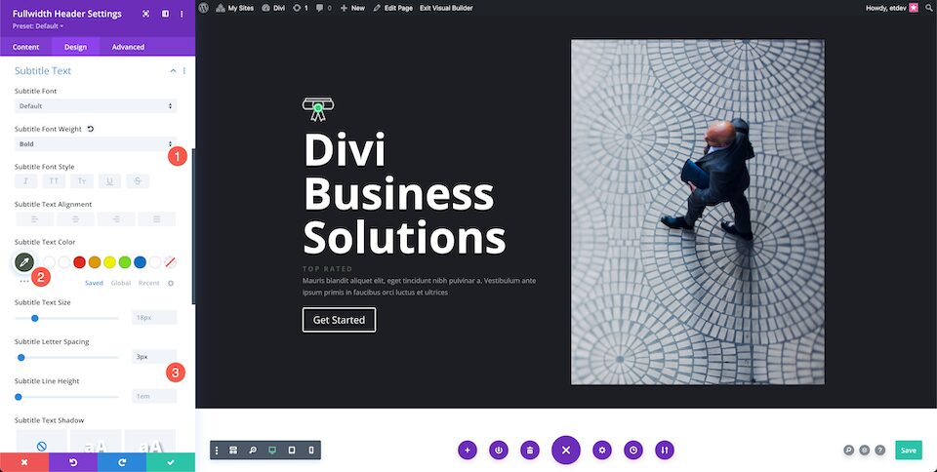This screenshot has width=937, height=472.
Task: Click the Save button
Action: (909, 450)
